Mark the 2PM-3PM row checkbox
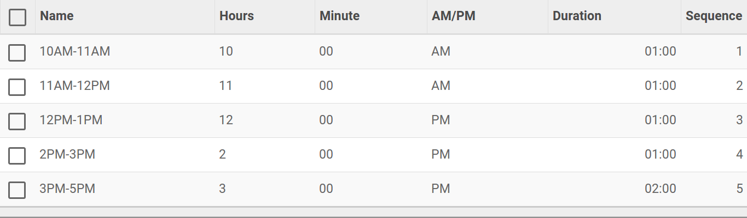Image resolution: width=747 pixels, height=218 pixels. pyautogui.click(x=18, y=155)
